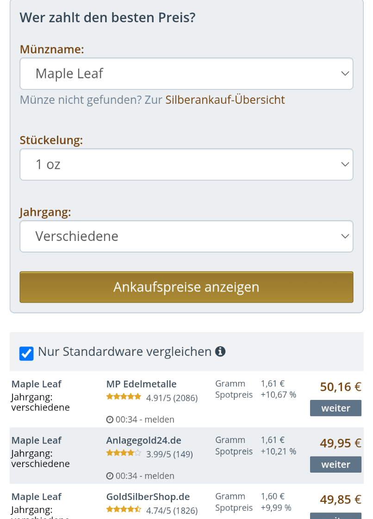The height and width of the screenshot is (519, 373).
Task: Open the Münzname dropdown showing Maple Leaf
Action: pos(186,74)
